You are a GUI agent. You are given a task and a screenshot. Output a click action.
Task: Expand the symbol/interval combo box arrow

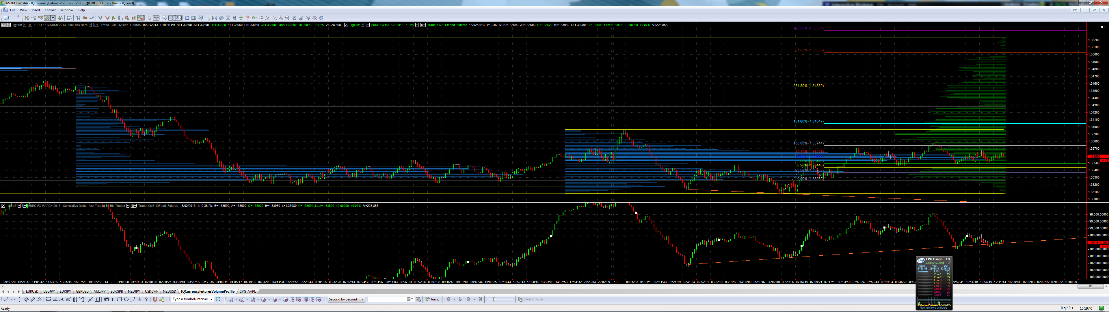pyautogui.click(x=211, y=299)
